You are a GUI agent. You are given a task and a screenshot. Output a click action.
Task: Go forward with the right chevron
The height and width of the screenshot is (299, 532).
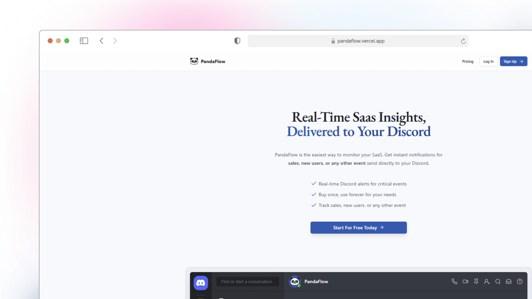coord(115,41)
